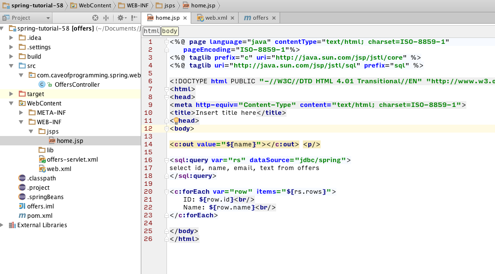Collapse the WEB-INF folder arrow
Viewport: 495px width, 274px height.
21,122
